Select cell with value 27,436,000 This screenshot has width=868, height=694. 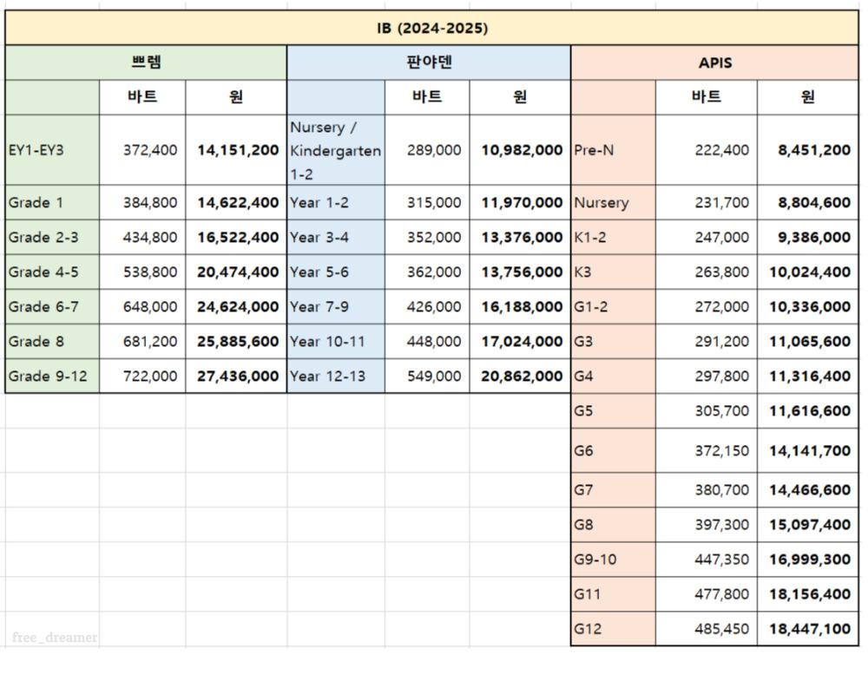(236, 376)
